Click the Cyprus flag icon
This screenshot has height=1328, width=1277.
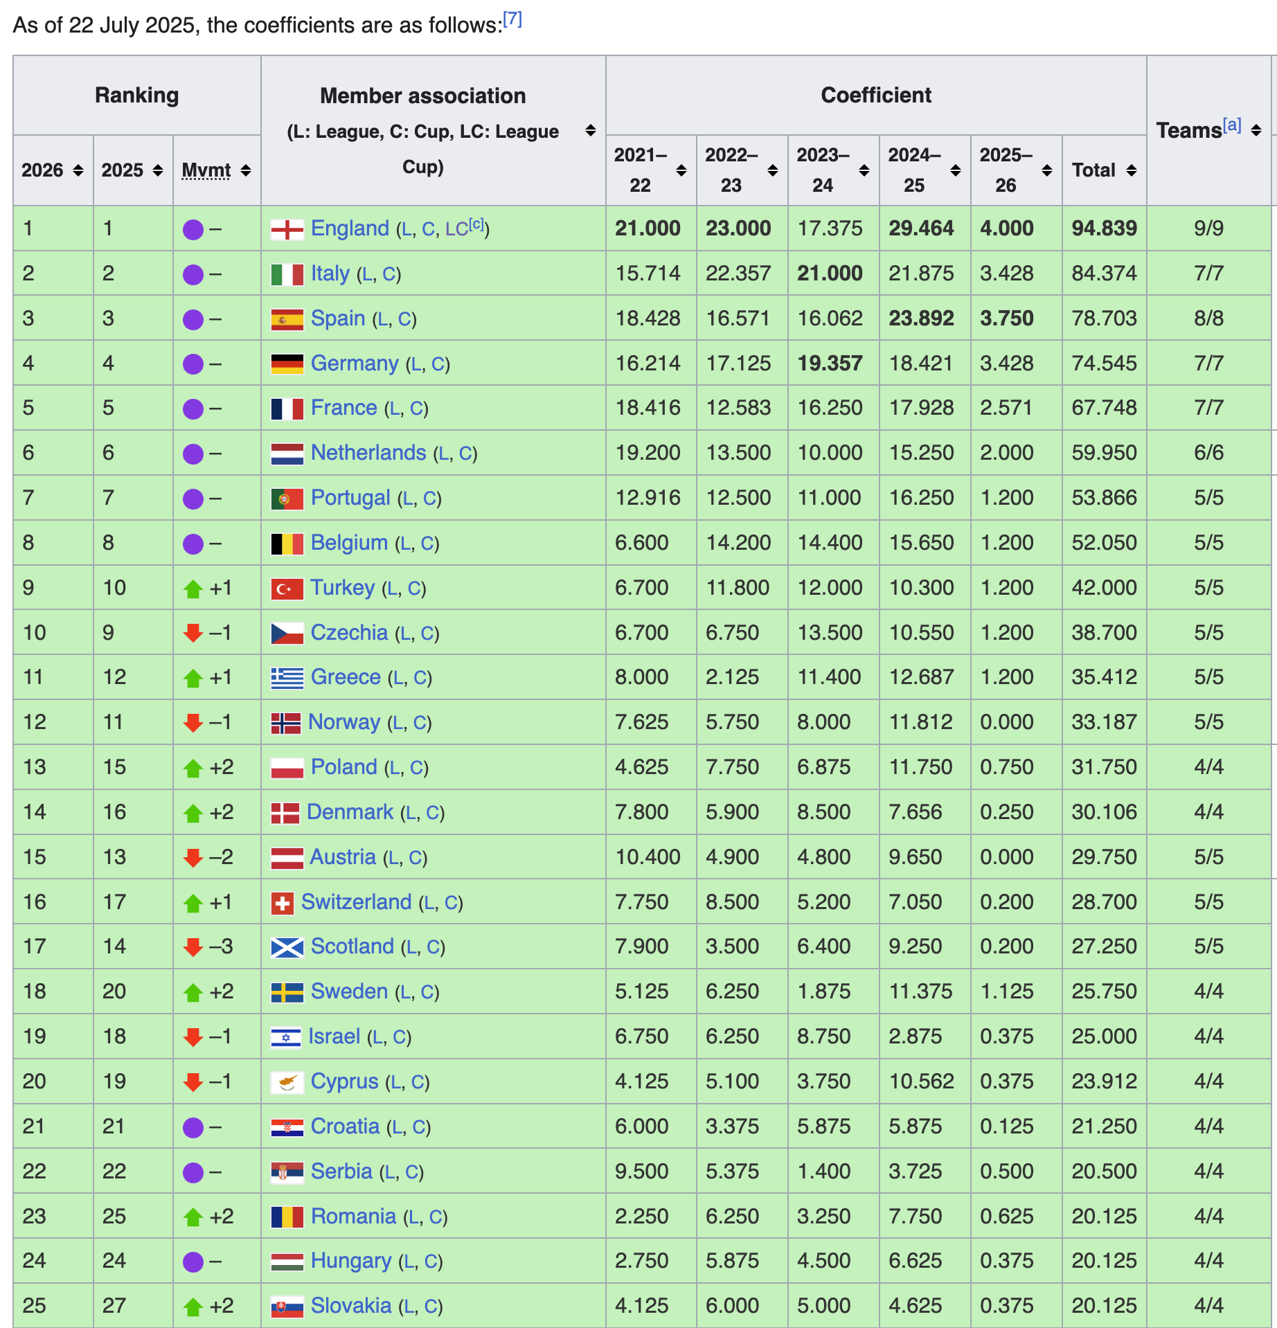click(x=287, y=1082)
